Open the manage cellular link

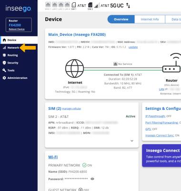71,108
